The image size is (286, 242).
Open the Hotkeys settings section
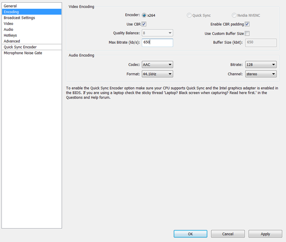tap(32, 35)
